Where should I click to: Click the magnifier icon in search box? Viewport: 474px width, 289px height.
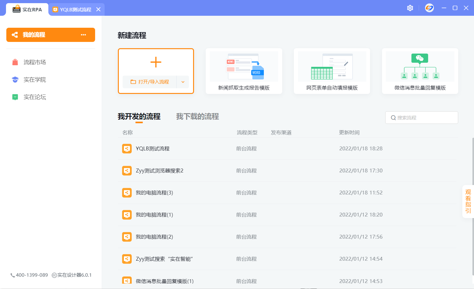click(393, 118)
